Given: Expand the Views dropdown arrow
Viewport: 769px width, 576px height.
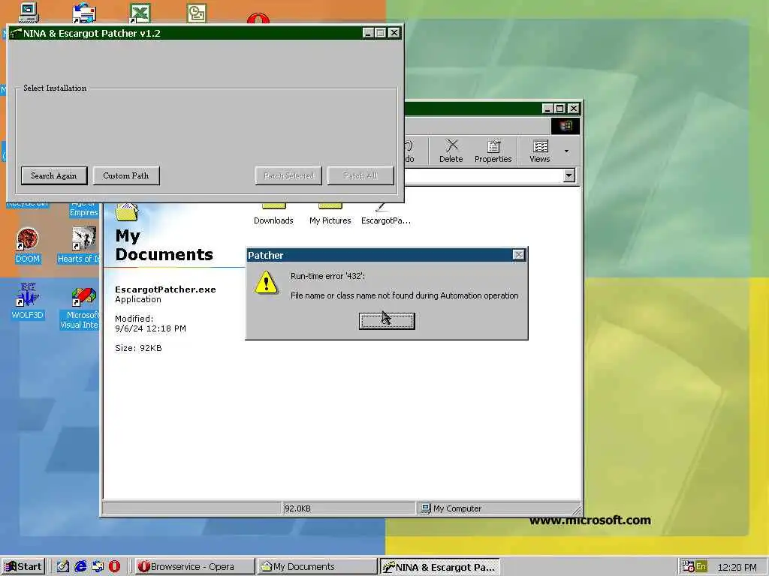Looking at the screenshot, I should 566,151.
